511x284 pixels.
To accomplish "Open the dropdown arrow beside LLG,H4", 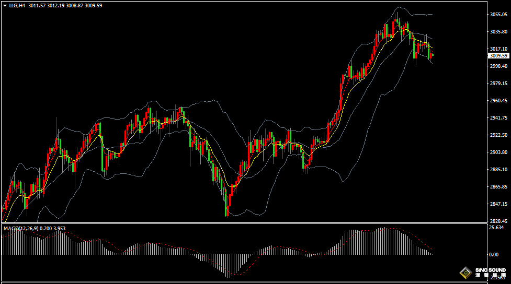I will (4, 5).
